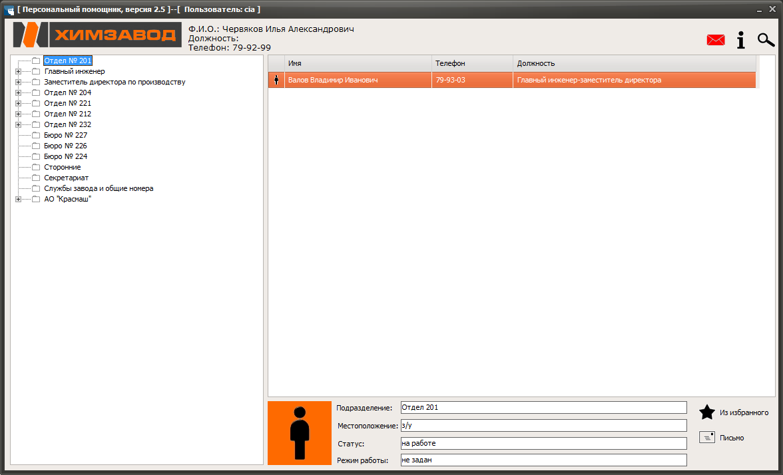Expand Заместитель директора по производству node
This screenshot has width=783, height=475.
[x=19, y=82]
